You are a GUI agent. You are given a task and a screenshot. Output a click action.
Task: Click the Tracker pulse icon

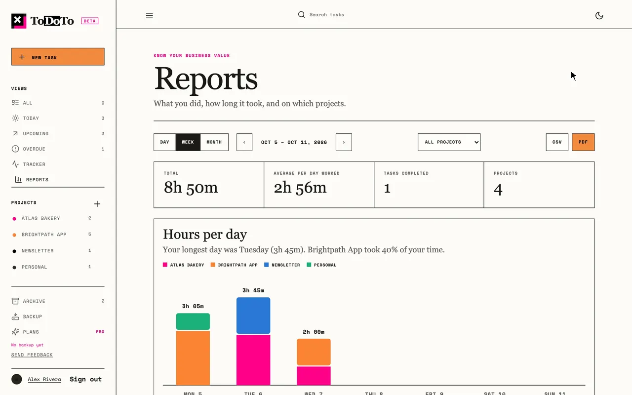[15, 164]
